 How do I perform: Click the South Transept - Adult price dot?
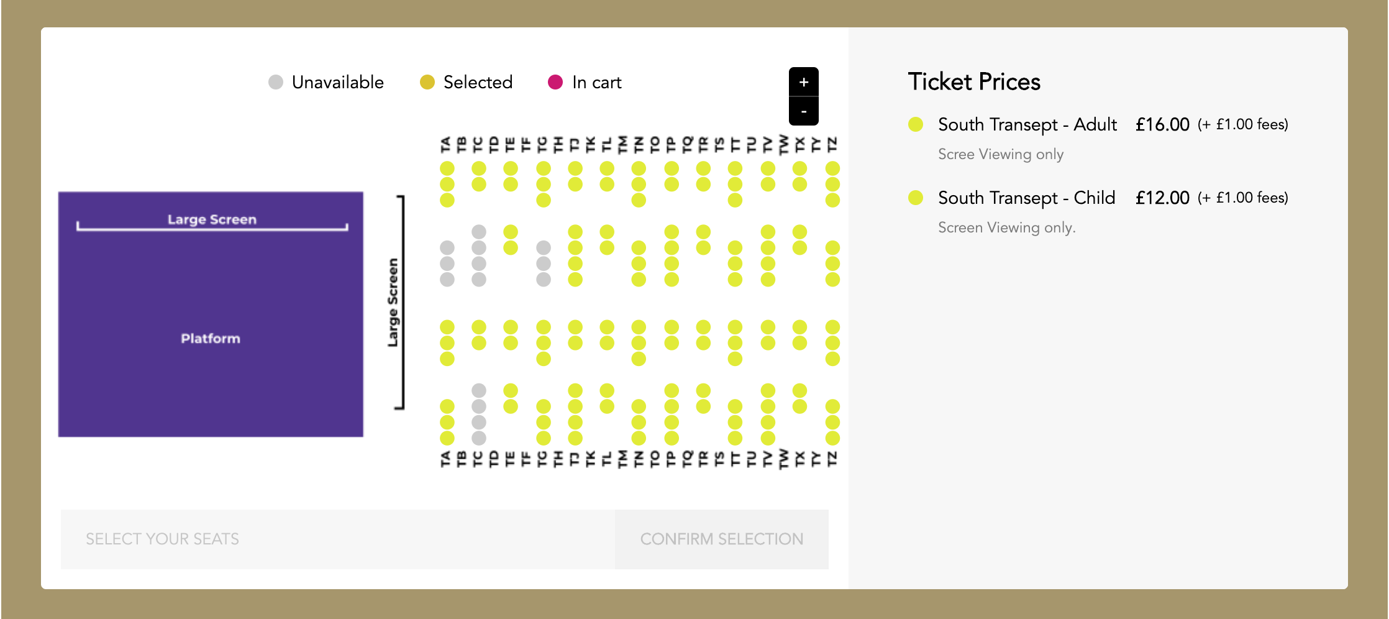pyautogui.click(x=915, y=124)
